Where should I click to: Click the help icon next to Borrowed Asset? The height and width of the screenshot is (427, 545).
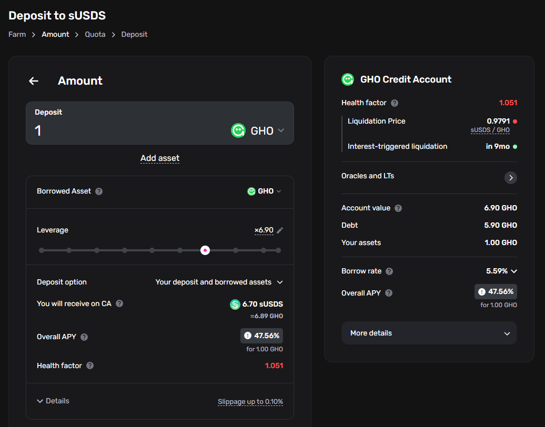click(x=99, y=191)
